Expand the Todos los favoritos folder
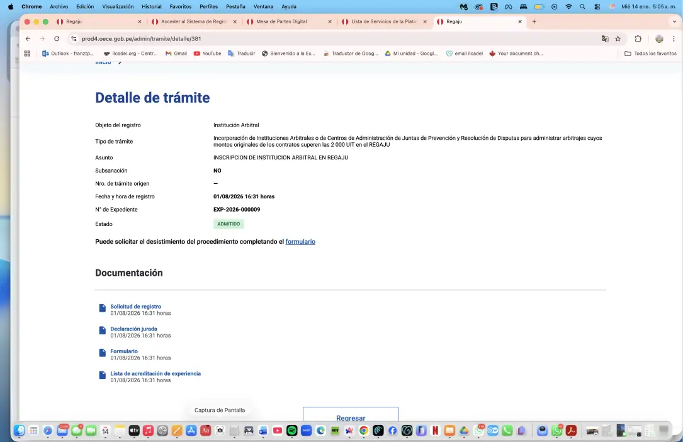Viewport: 683px width, 442px height. (650, 54)
